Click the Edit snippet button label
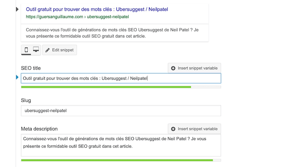285x167 pixels. (62, 50)
